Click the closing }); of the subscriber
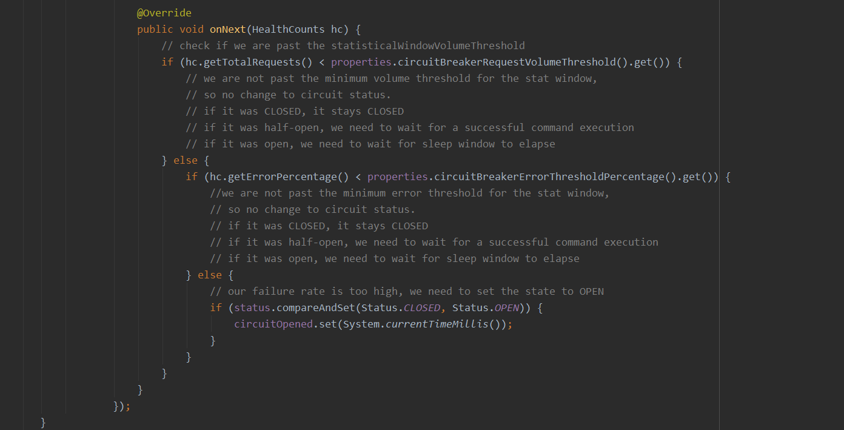Image resolution: width=844 pixels, height=430 pixels. 122,406
